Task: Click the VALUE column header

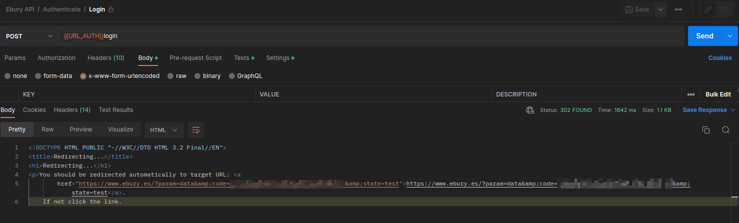Action: click(269, 94)
